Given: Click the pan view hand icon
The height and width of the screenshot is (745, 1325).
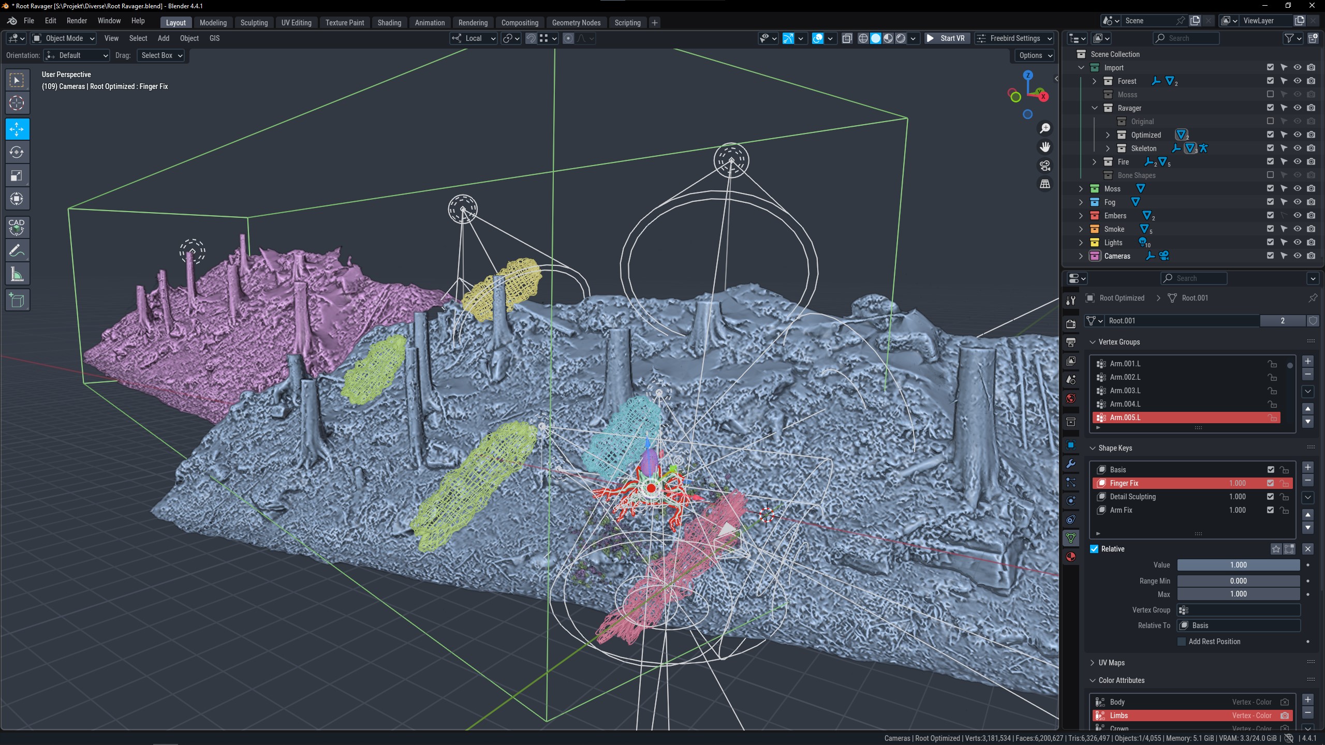Looking at the screenshot, I should pyautogui.click(x=1045, y=146).
